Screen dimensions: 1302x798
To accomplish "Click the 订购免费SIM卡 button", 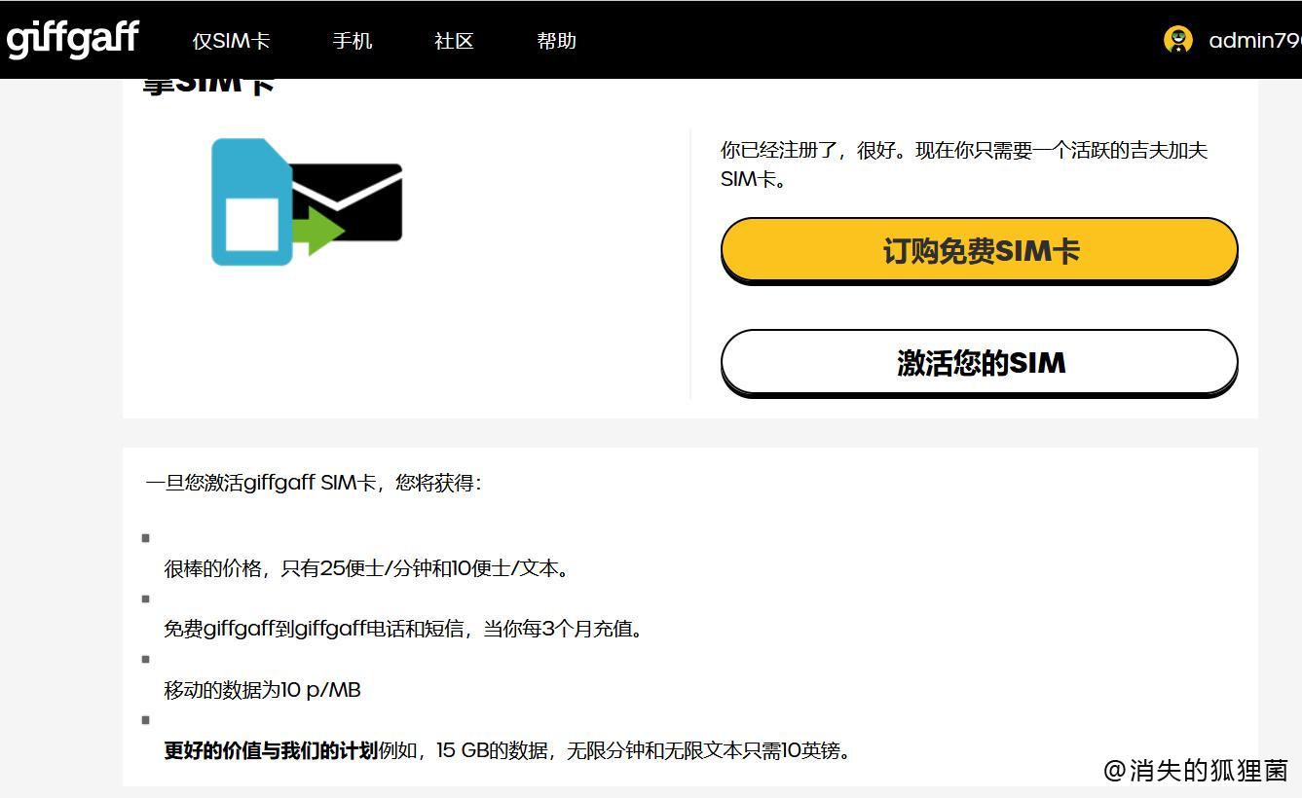I will coord(979,250).
